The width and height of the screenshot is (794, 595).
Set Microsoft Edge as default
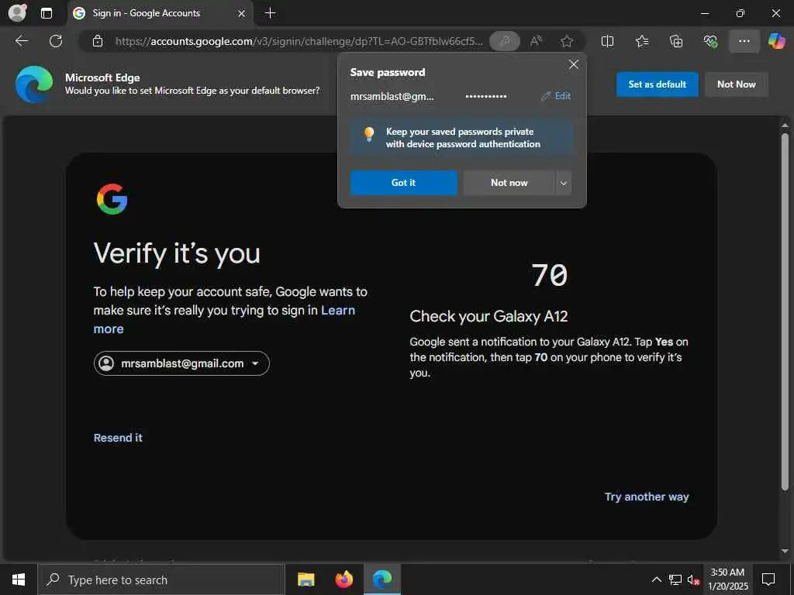click(x=657, y=84)
